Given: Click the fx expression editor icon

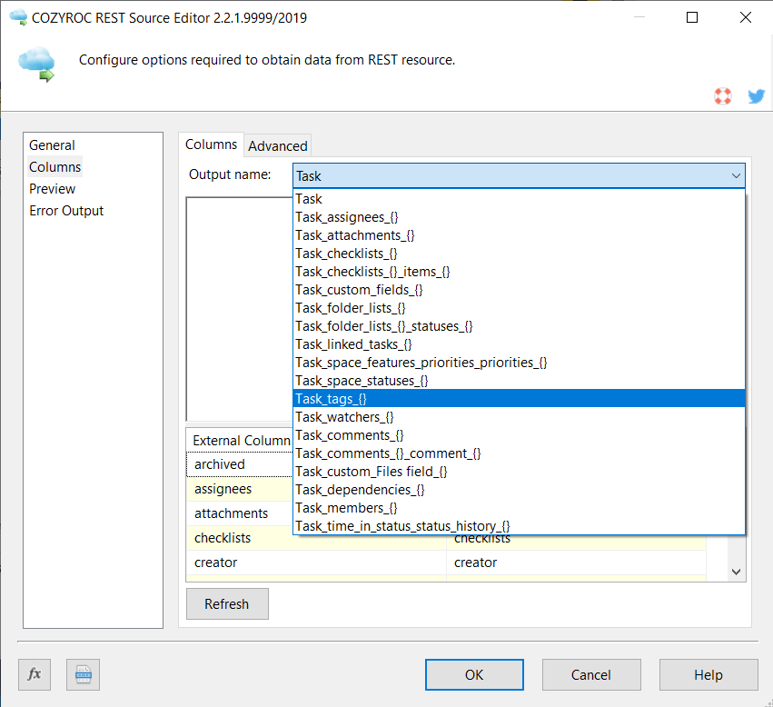Looking at the screenshot, I should pos(35,674).
